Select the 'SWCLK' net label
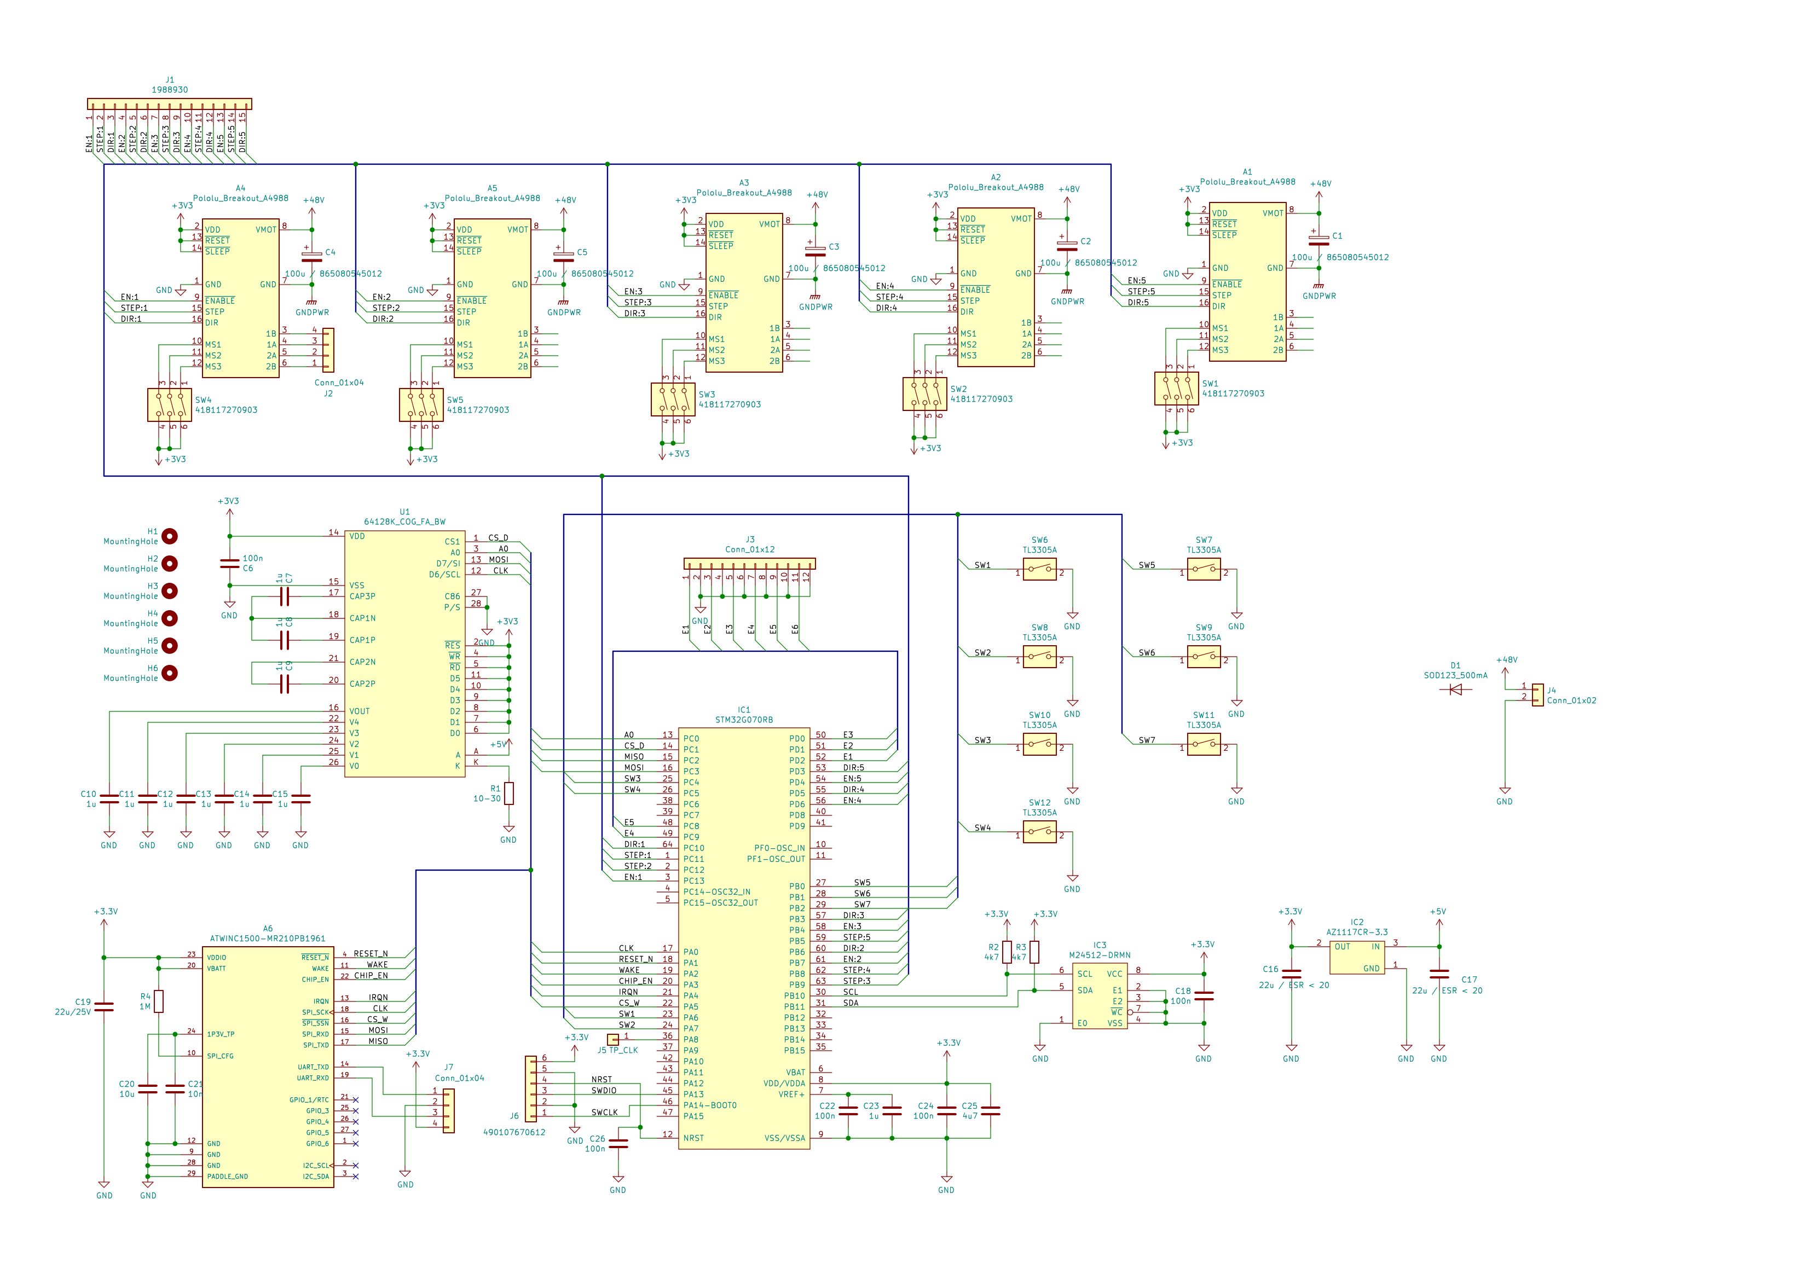 point(605,1113)
